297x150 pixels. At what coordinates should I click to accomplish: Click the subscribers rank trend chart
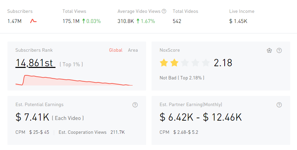[x=74, y=80]
